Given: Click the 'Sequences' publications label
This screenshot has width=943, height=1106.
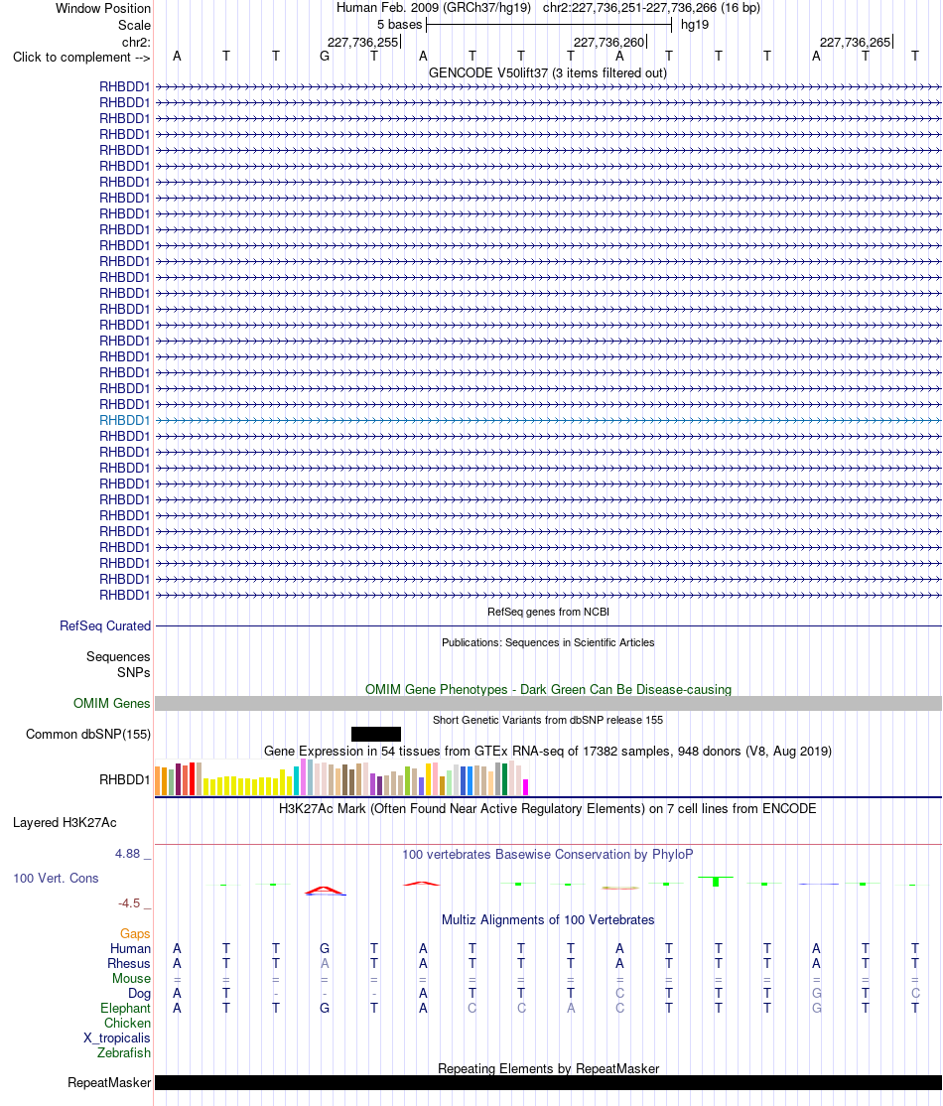Looking at the screenshot, I should pyautogui.click(x=118, y=656).
